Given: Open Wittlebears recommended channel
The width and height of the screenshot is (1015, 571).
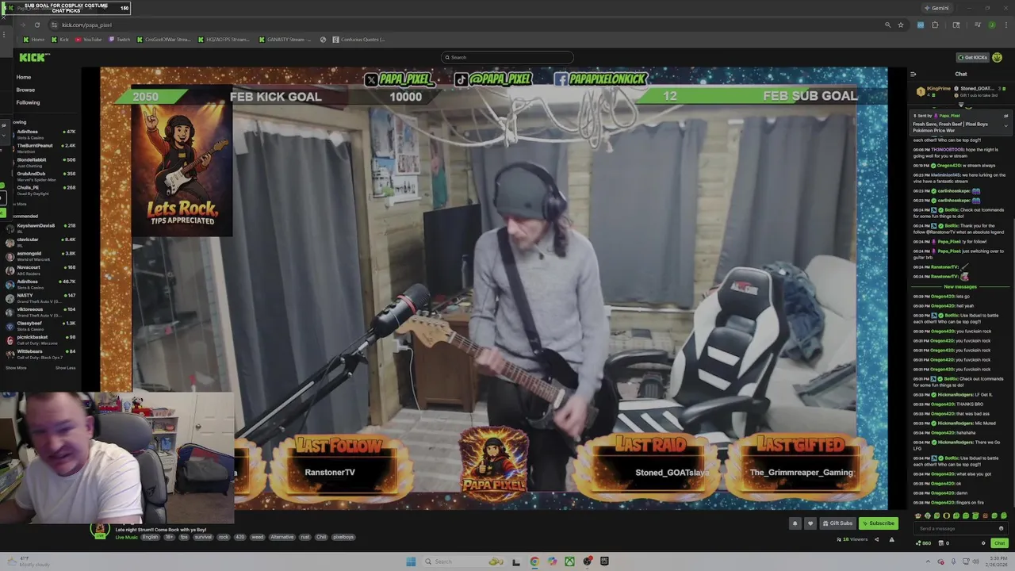Looking at the screenshot, I should pos(40,353).
